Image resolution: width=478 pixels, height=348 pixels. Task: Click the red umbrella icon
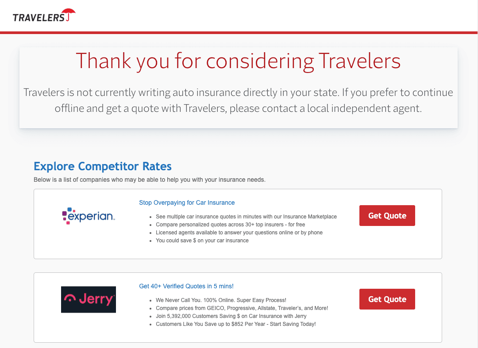coord(68,13)
